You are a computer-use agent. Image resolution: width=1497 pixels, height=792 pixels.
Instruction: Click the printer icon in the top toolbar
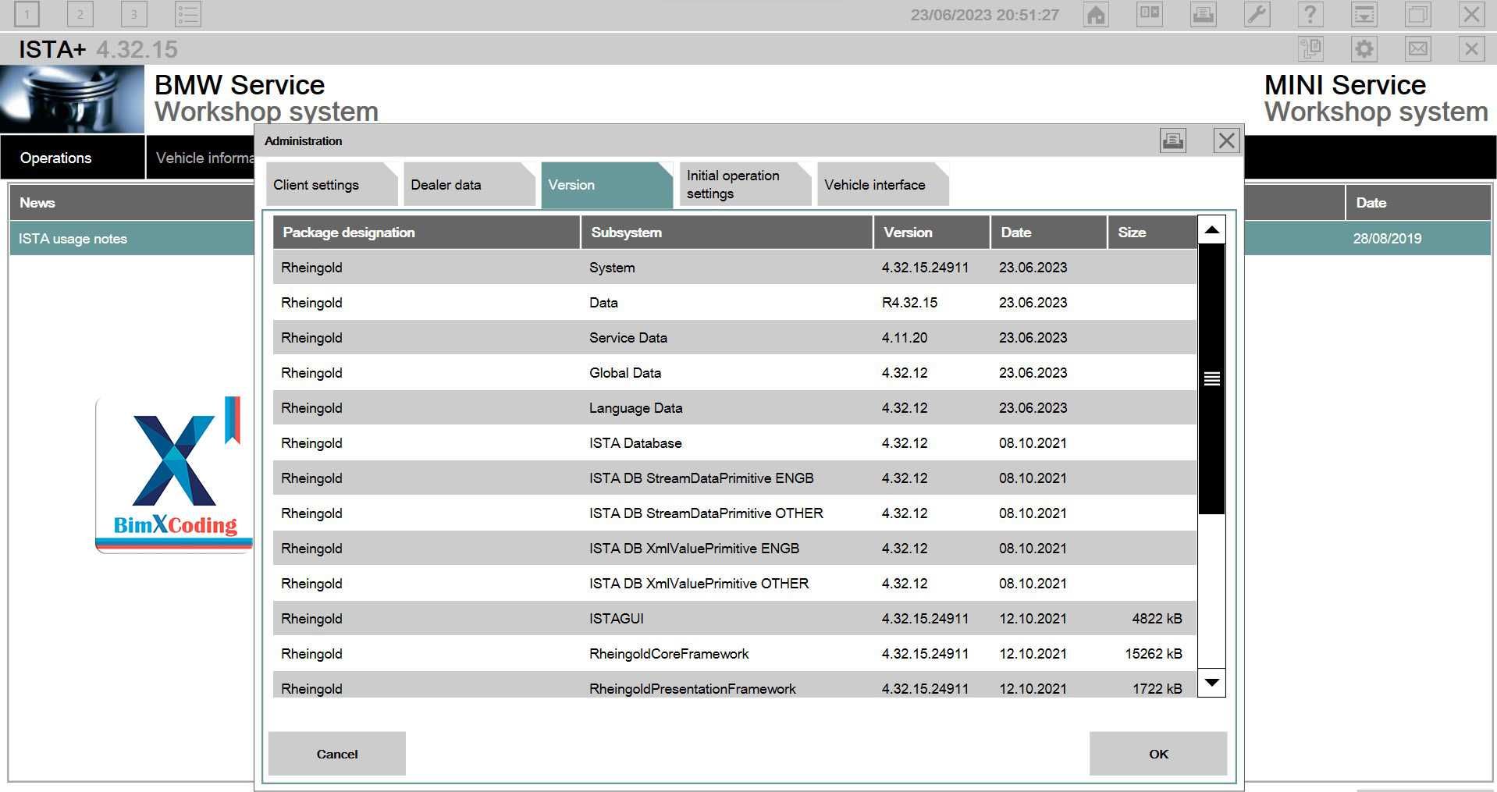[1203, 14]
